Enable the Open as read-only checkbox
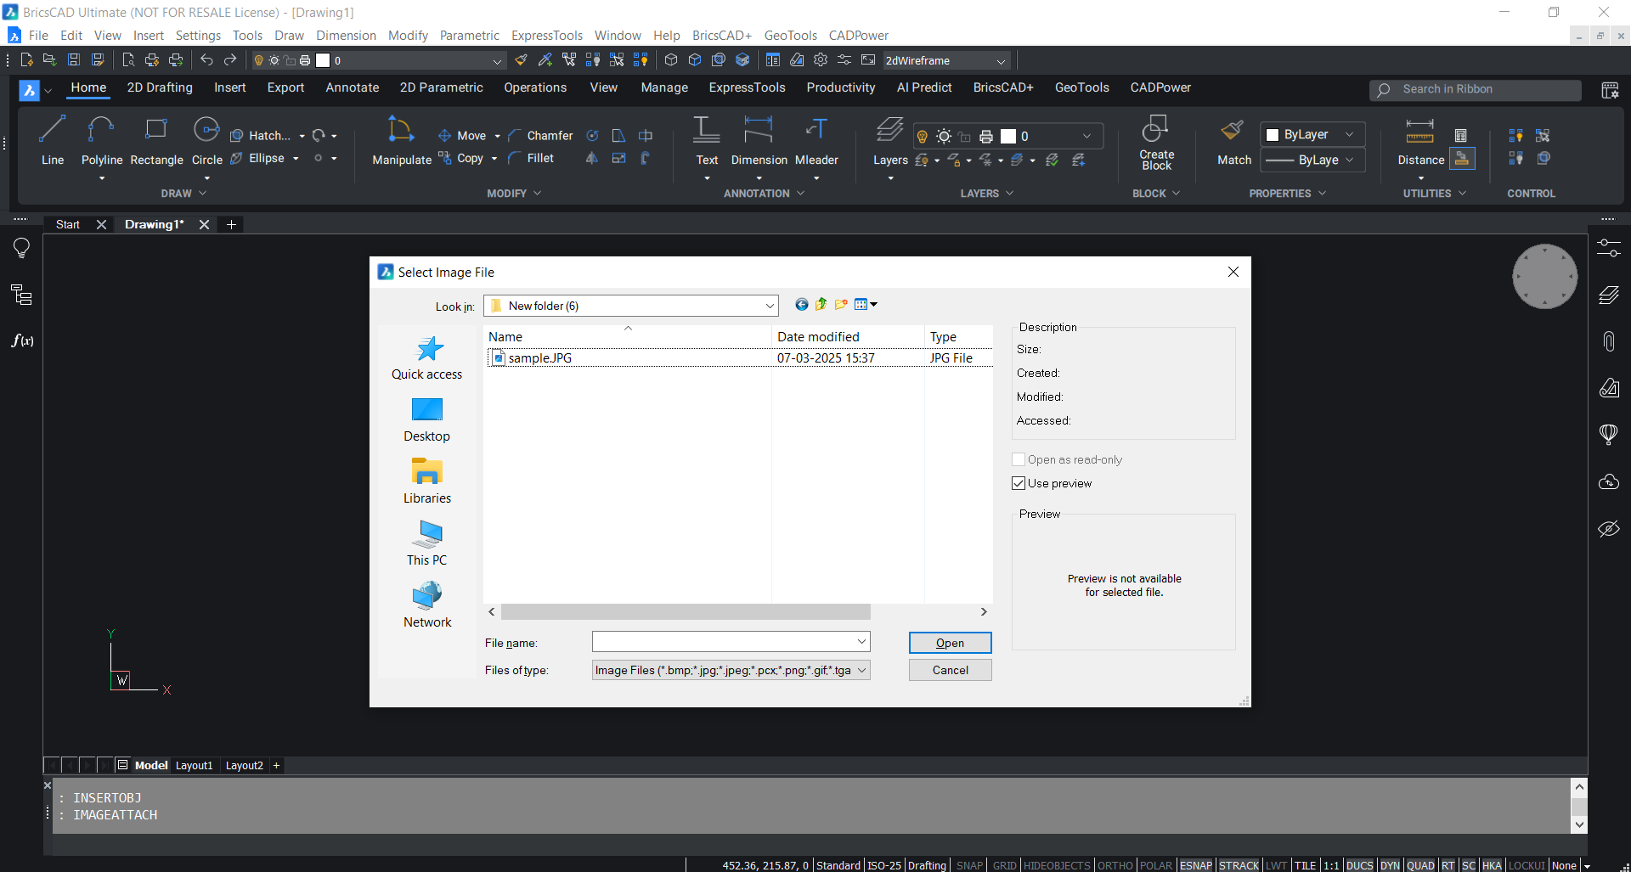 [x=1019, y=459]
